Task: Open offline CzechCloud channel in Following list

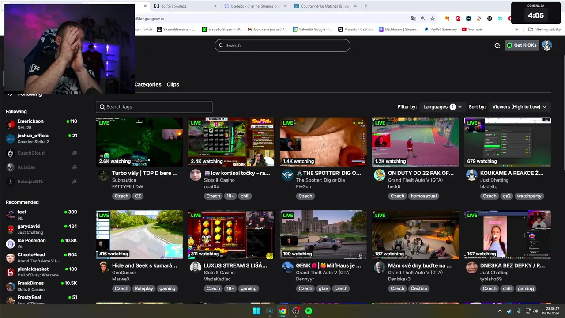Action: pyautogui.click(x=41, y=153)
